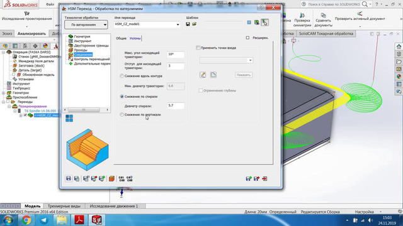Click the appearances color ball icon in the right task pane

pyautogui.click(x=399, y=77)
